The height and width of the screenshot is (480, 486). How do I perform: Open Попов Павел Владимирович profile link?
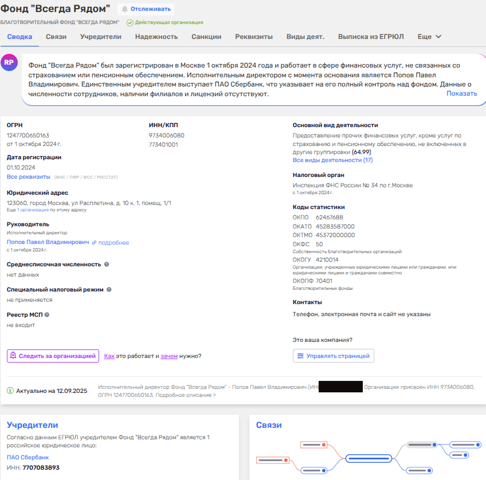pos(48,243)
